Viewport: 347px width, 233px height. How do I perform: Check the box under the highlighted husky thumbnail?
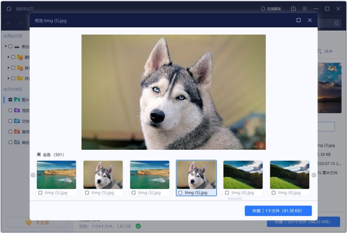180,193
